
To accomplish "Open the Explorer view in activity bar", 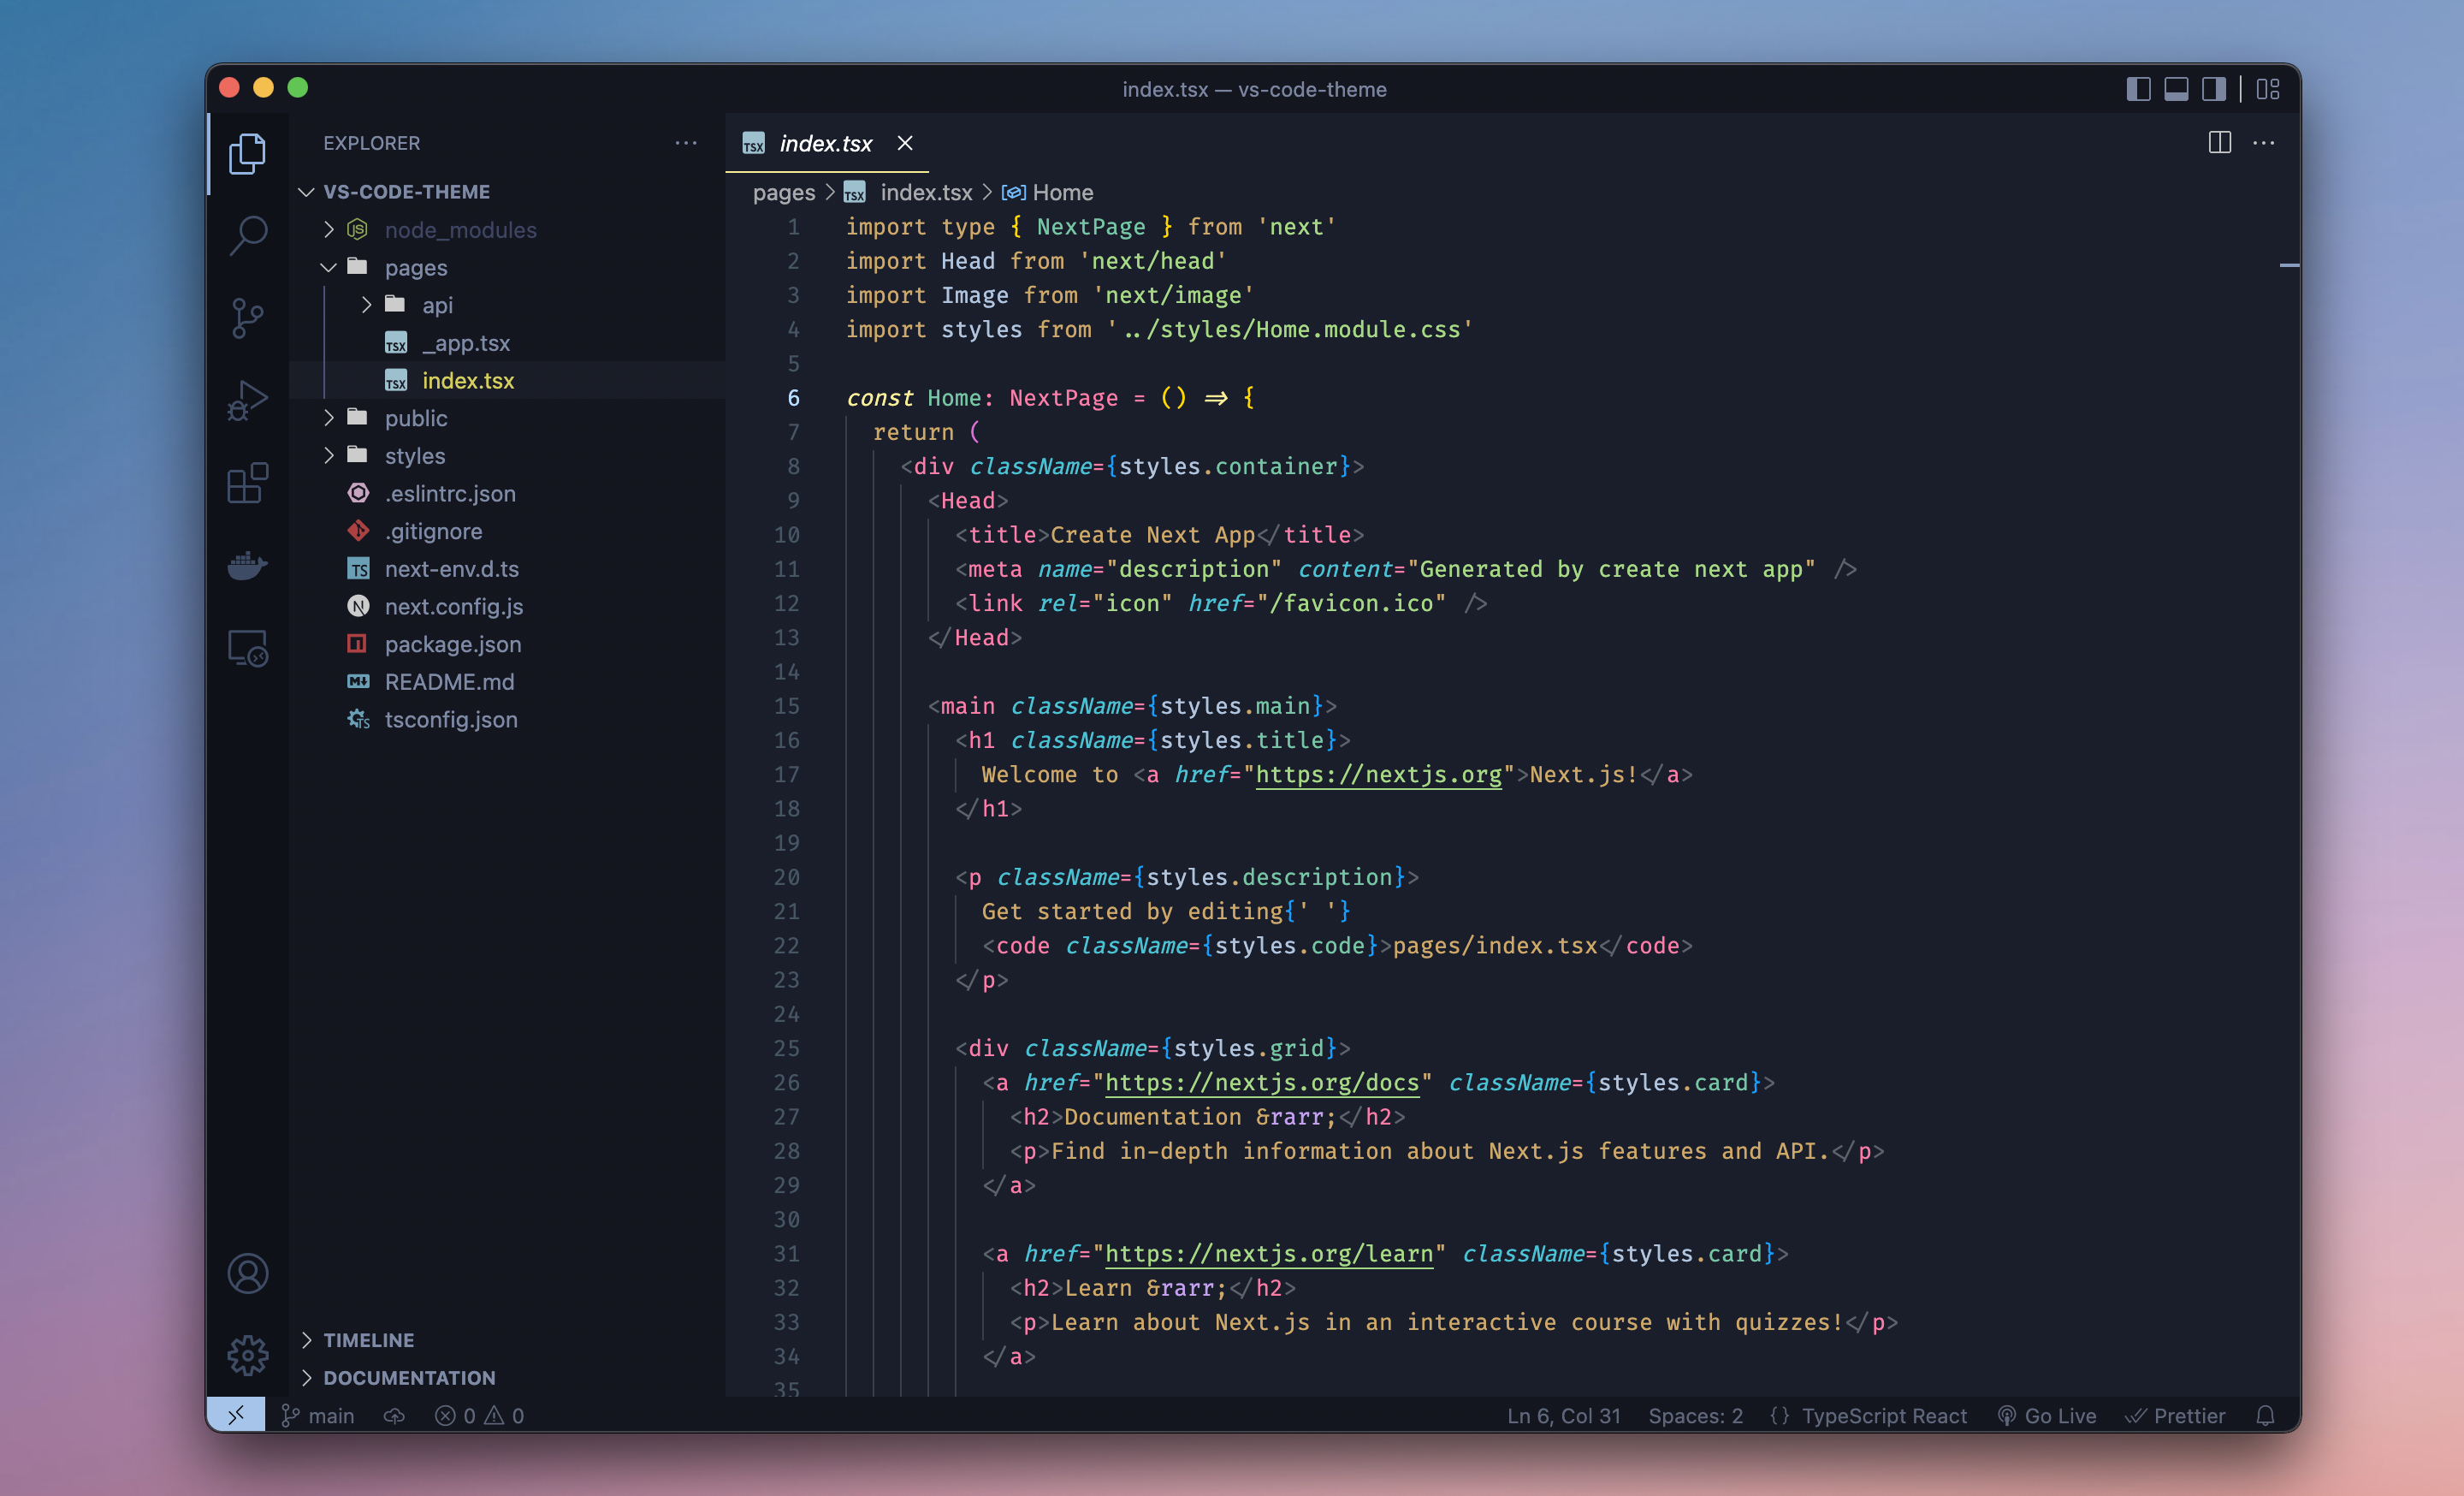I will tap(247, 153).
